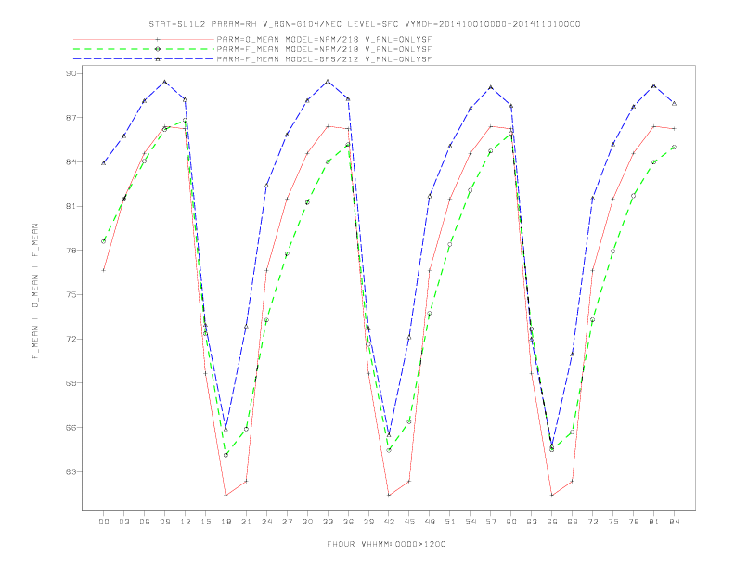
Task: Click x-axis forecast hour label 09
Action: click(164, 522)
